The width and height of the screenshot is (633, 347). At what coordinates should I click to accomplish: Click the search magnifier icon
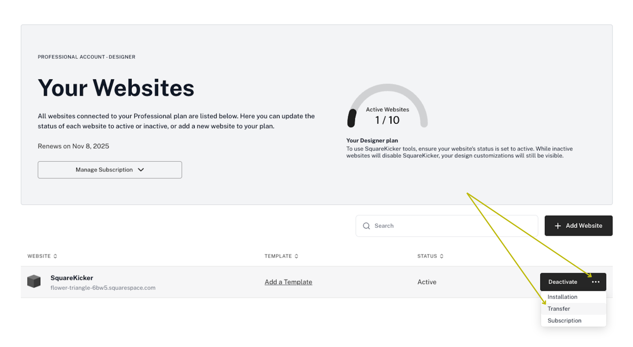pos(367,226)
